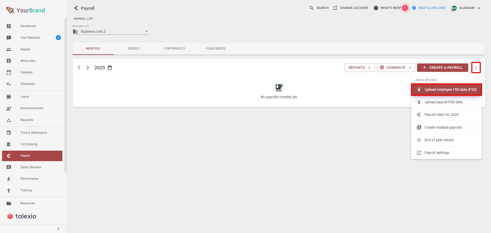Click the Search magnifier icon
The height and width of the screenshot is (233, 491).
311,8
